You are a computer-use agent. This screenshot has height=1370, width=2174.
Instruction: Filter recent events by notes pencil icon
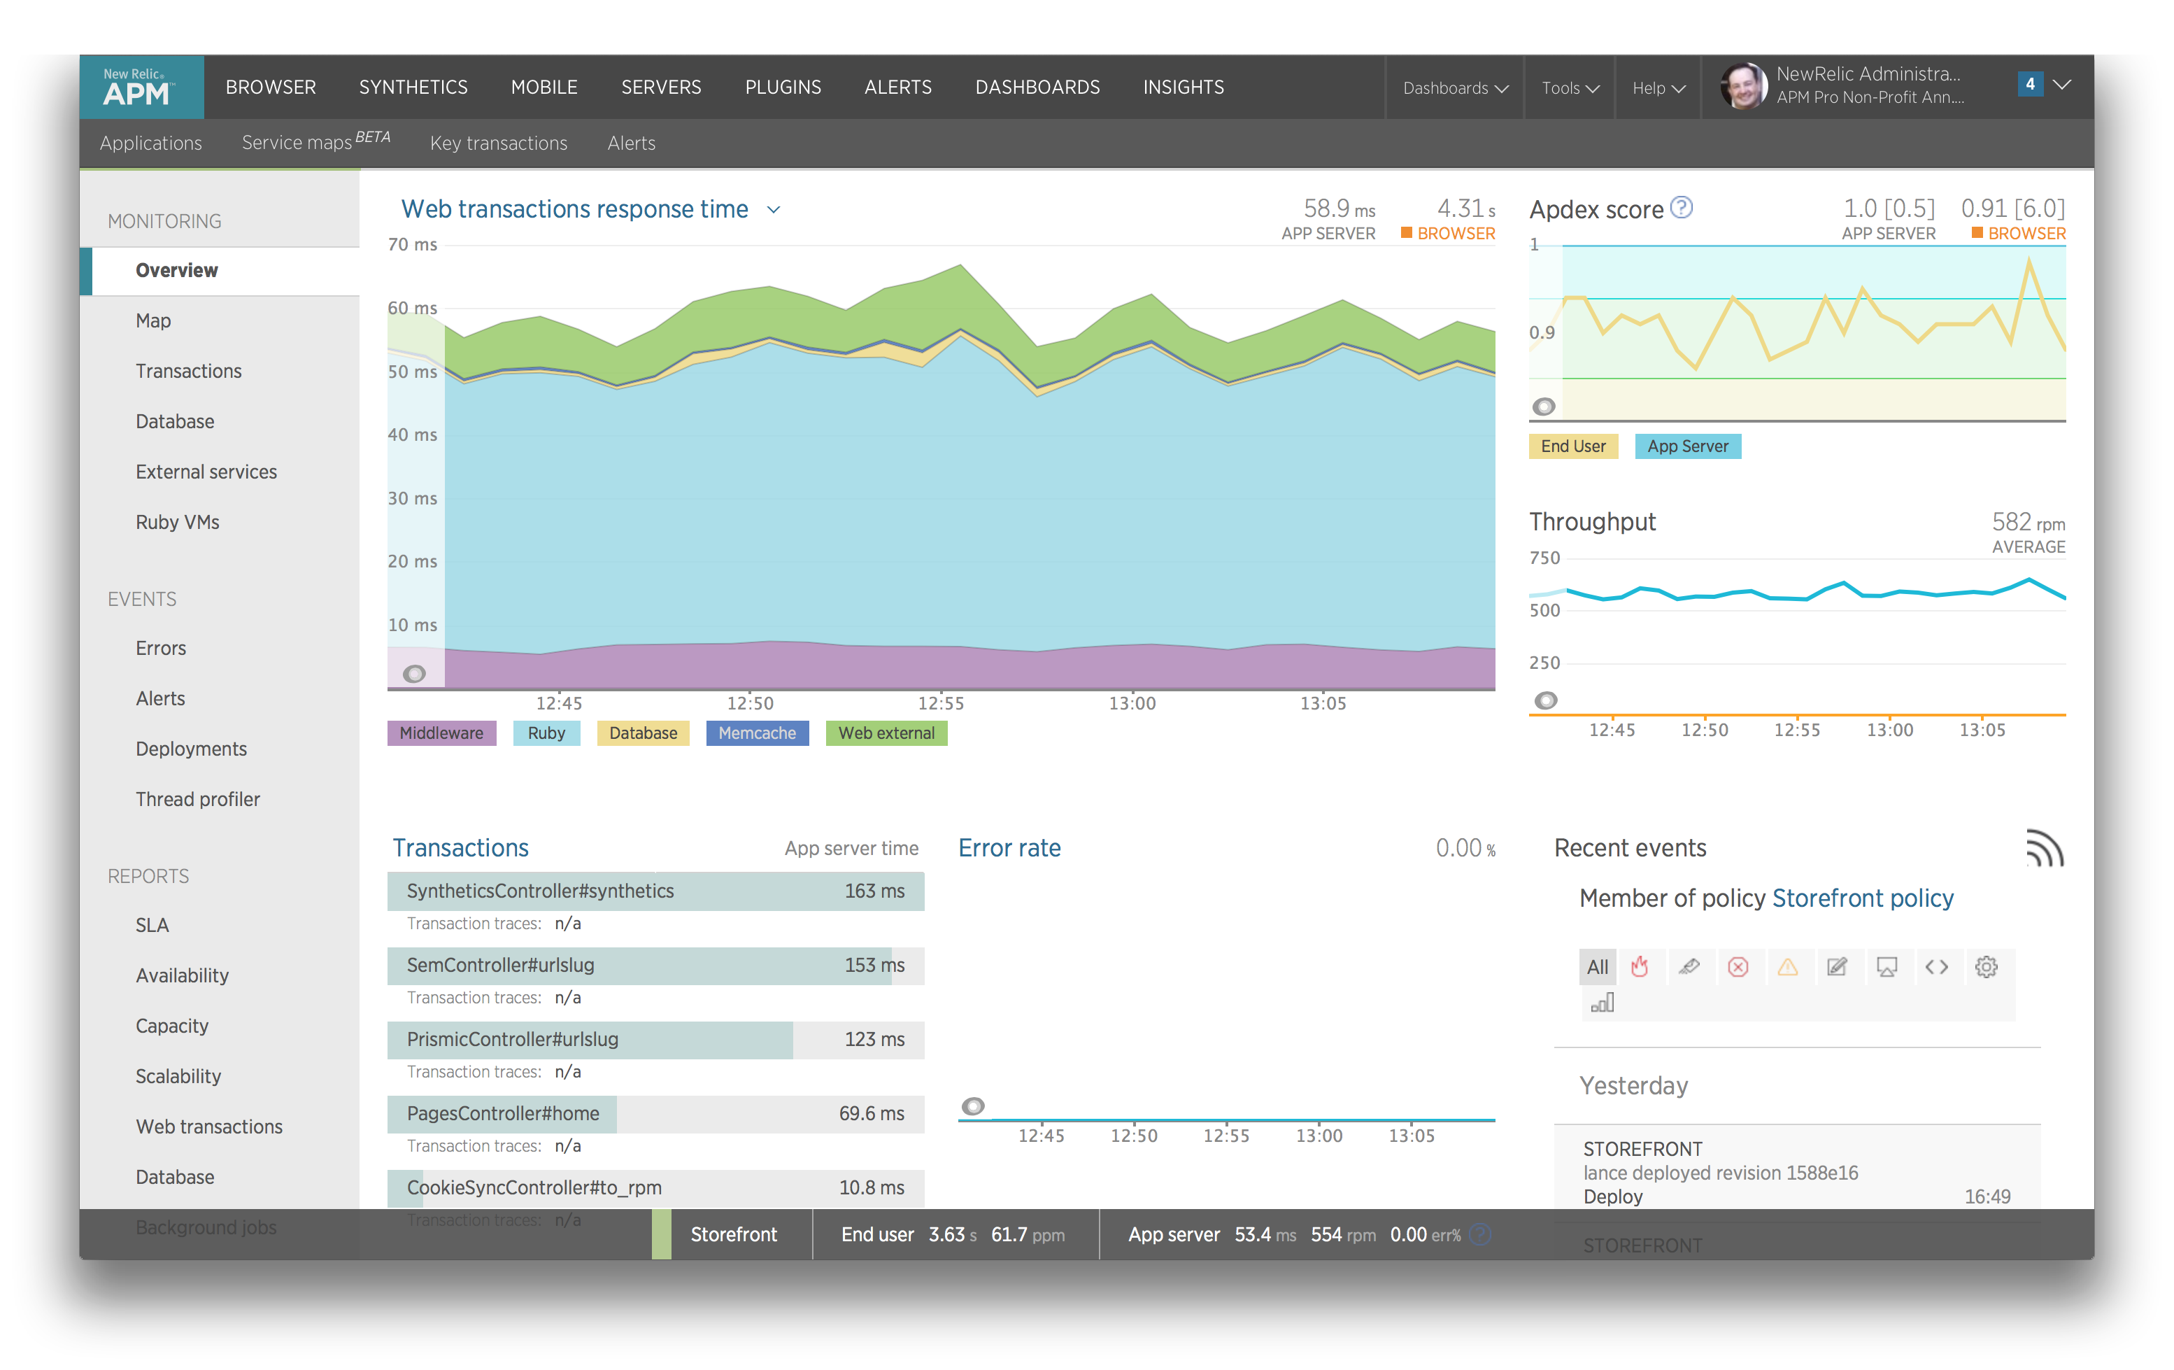pyautogui.click(x=1838, y=966)
